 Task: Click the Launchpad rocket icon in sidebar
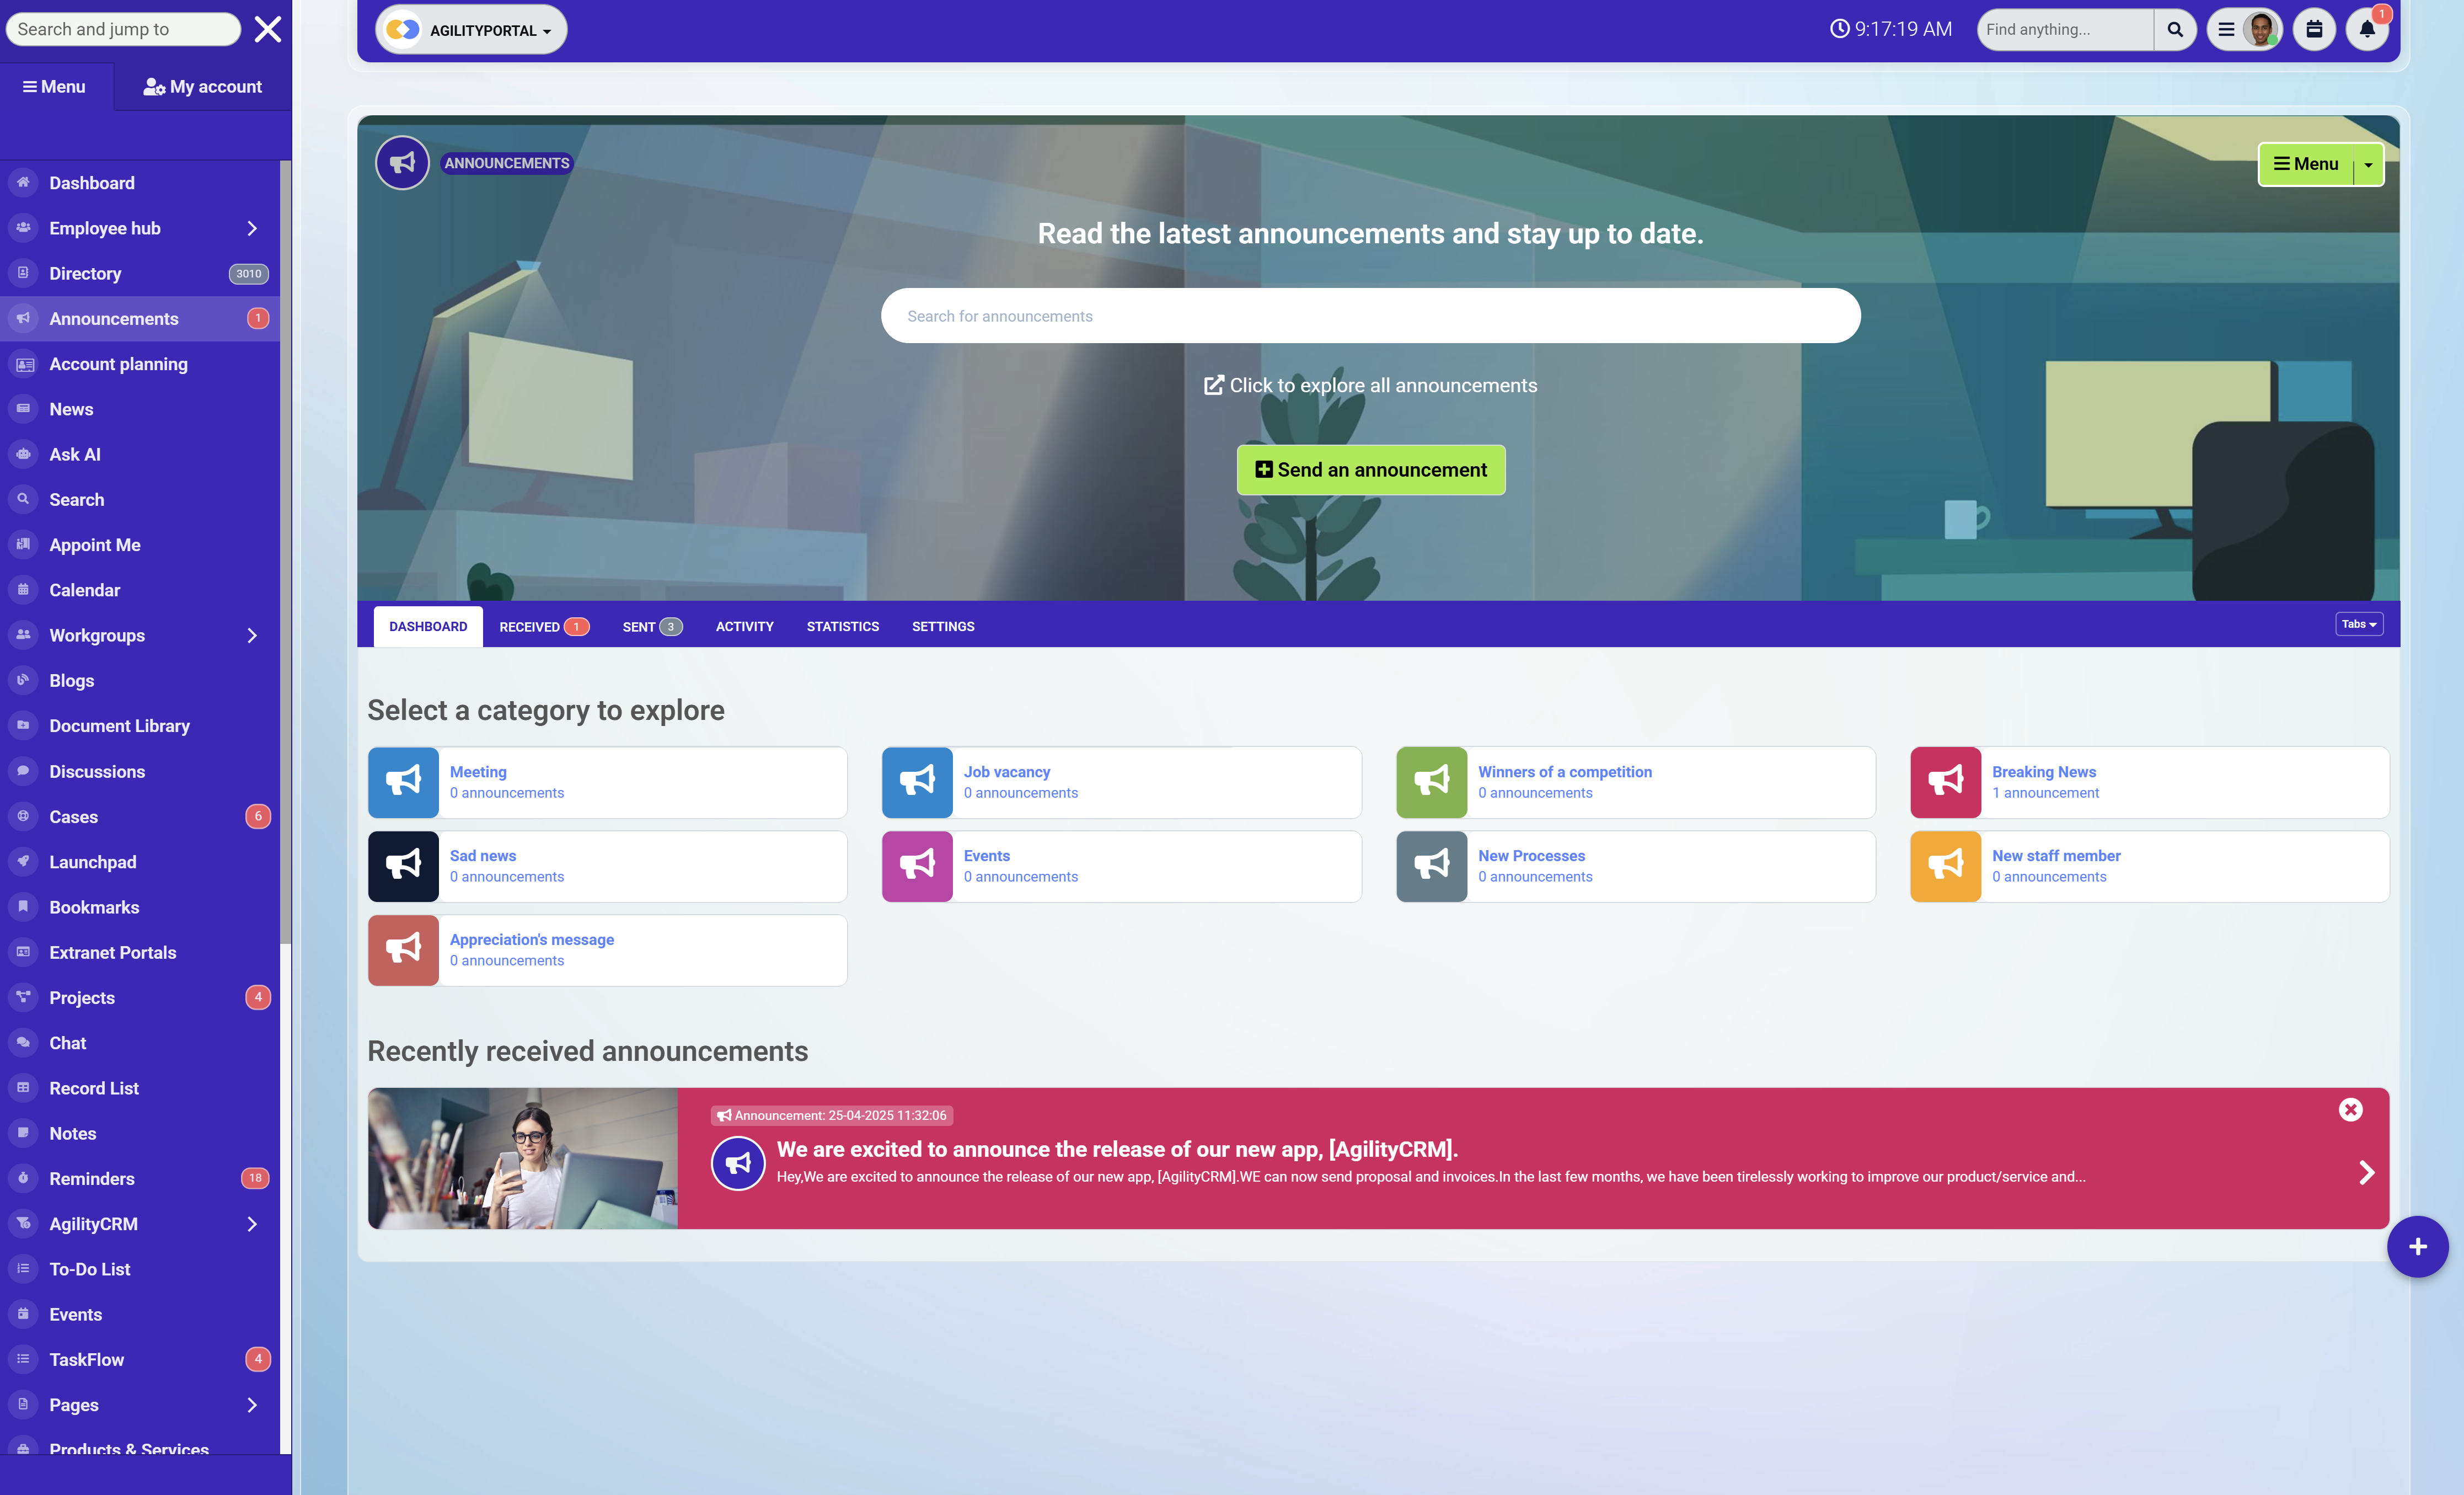23,862
